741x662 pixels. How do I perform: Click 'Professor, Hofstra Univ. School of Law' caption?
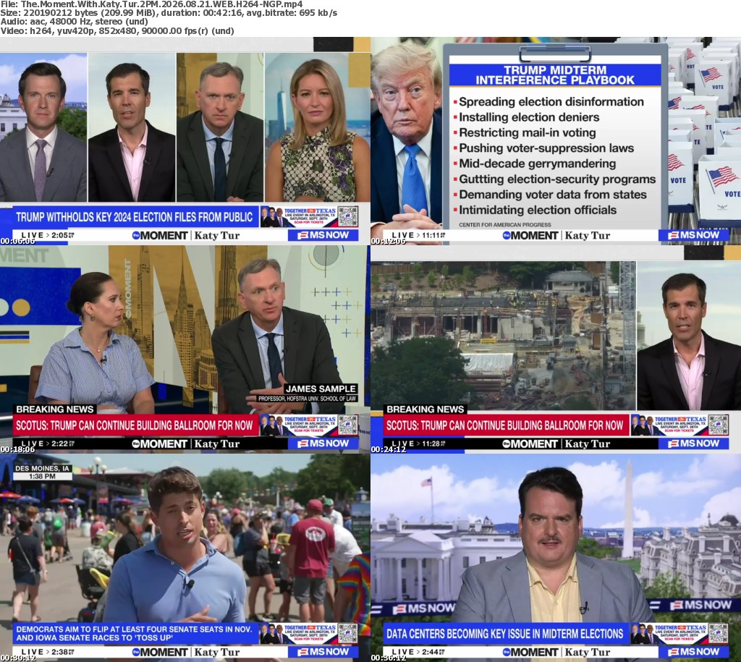307,399
